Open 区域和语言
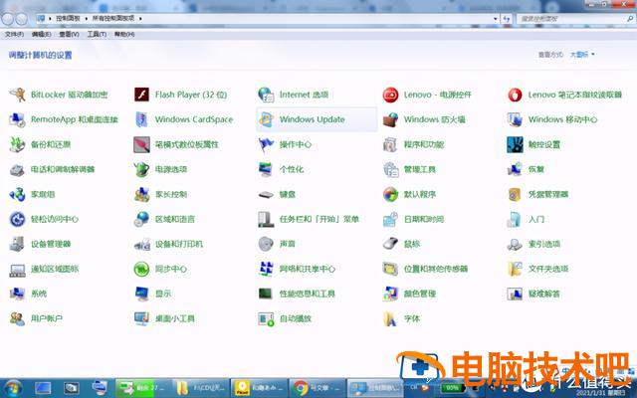Viewport: 637px width, 398px height. (x=165, y=219)
